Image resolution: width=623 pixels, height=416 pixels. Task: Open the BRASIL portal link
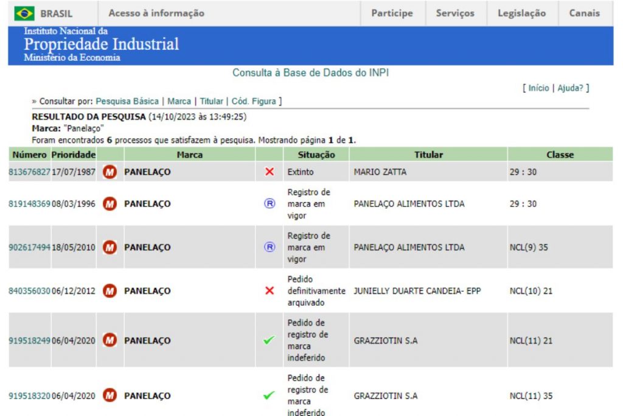(x=56, y=13)
